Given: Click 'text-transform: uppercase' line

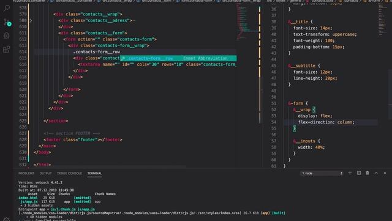Looking at the screenshot, I should (325, 34).
